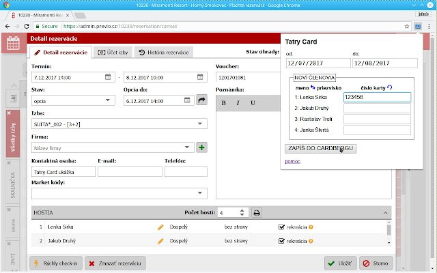This screenshot has height=273, width=437.
Task: Focus the Tatry Card do date field
Action: [385, 63]
